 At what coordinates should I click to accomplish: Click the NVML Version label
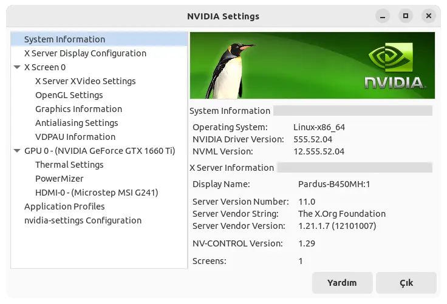(x=223, y=151)
